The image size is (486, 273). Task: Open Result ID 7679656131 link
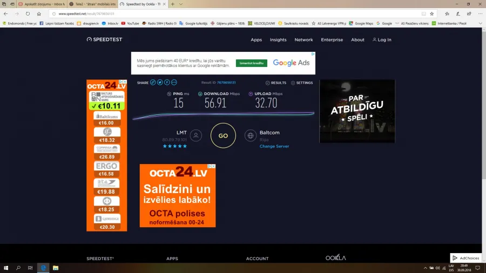(226, 83)
